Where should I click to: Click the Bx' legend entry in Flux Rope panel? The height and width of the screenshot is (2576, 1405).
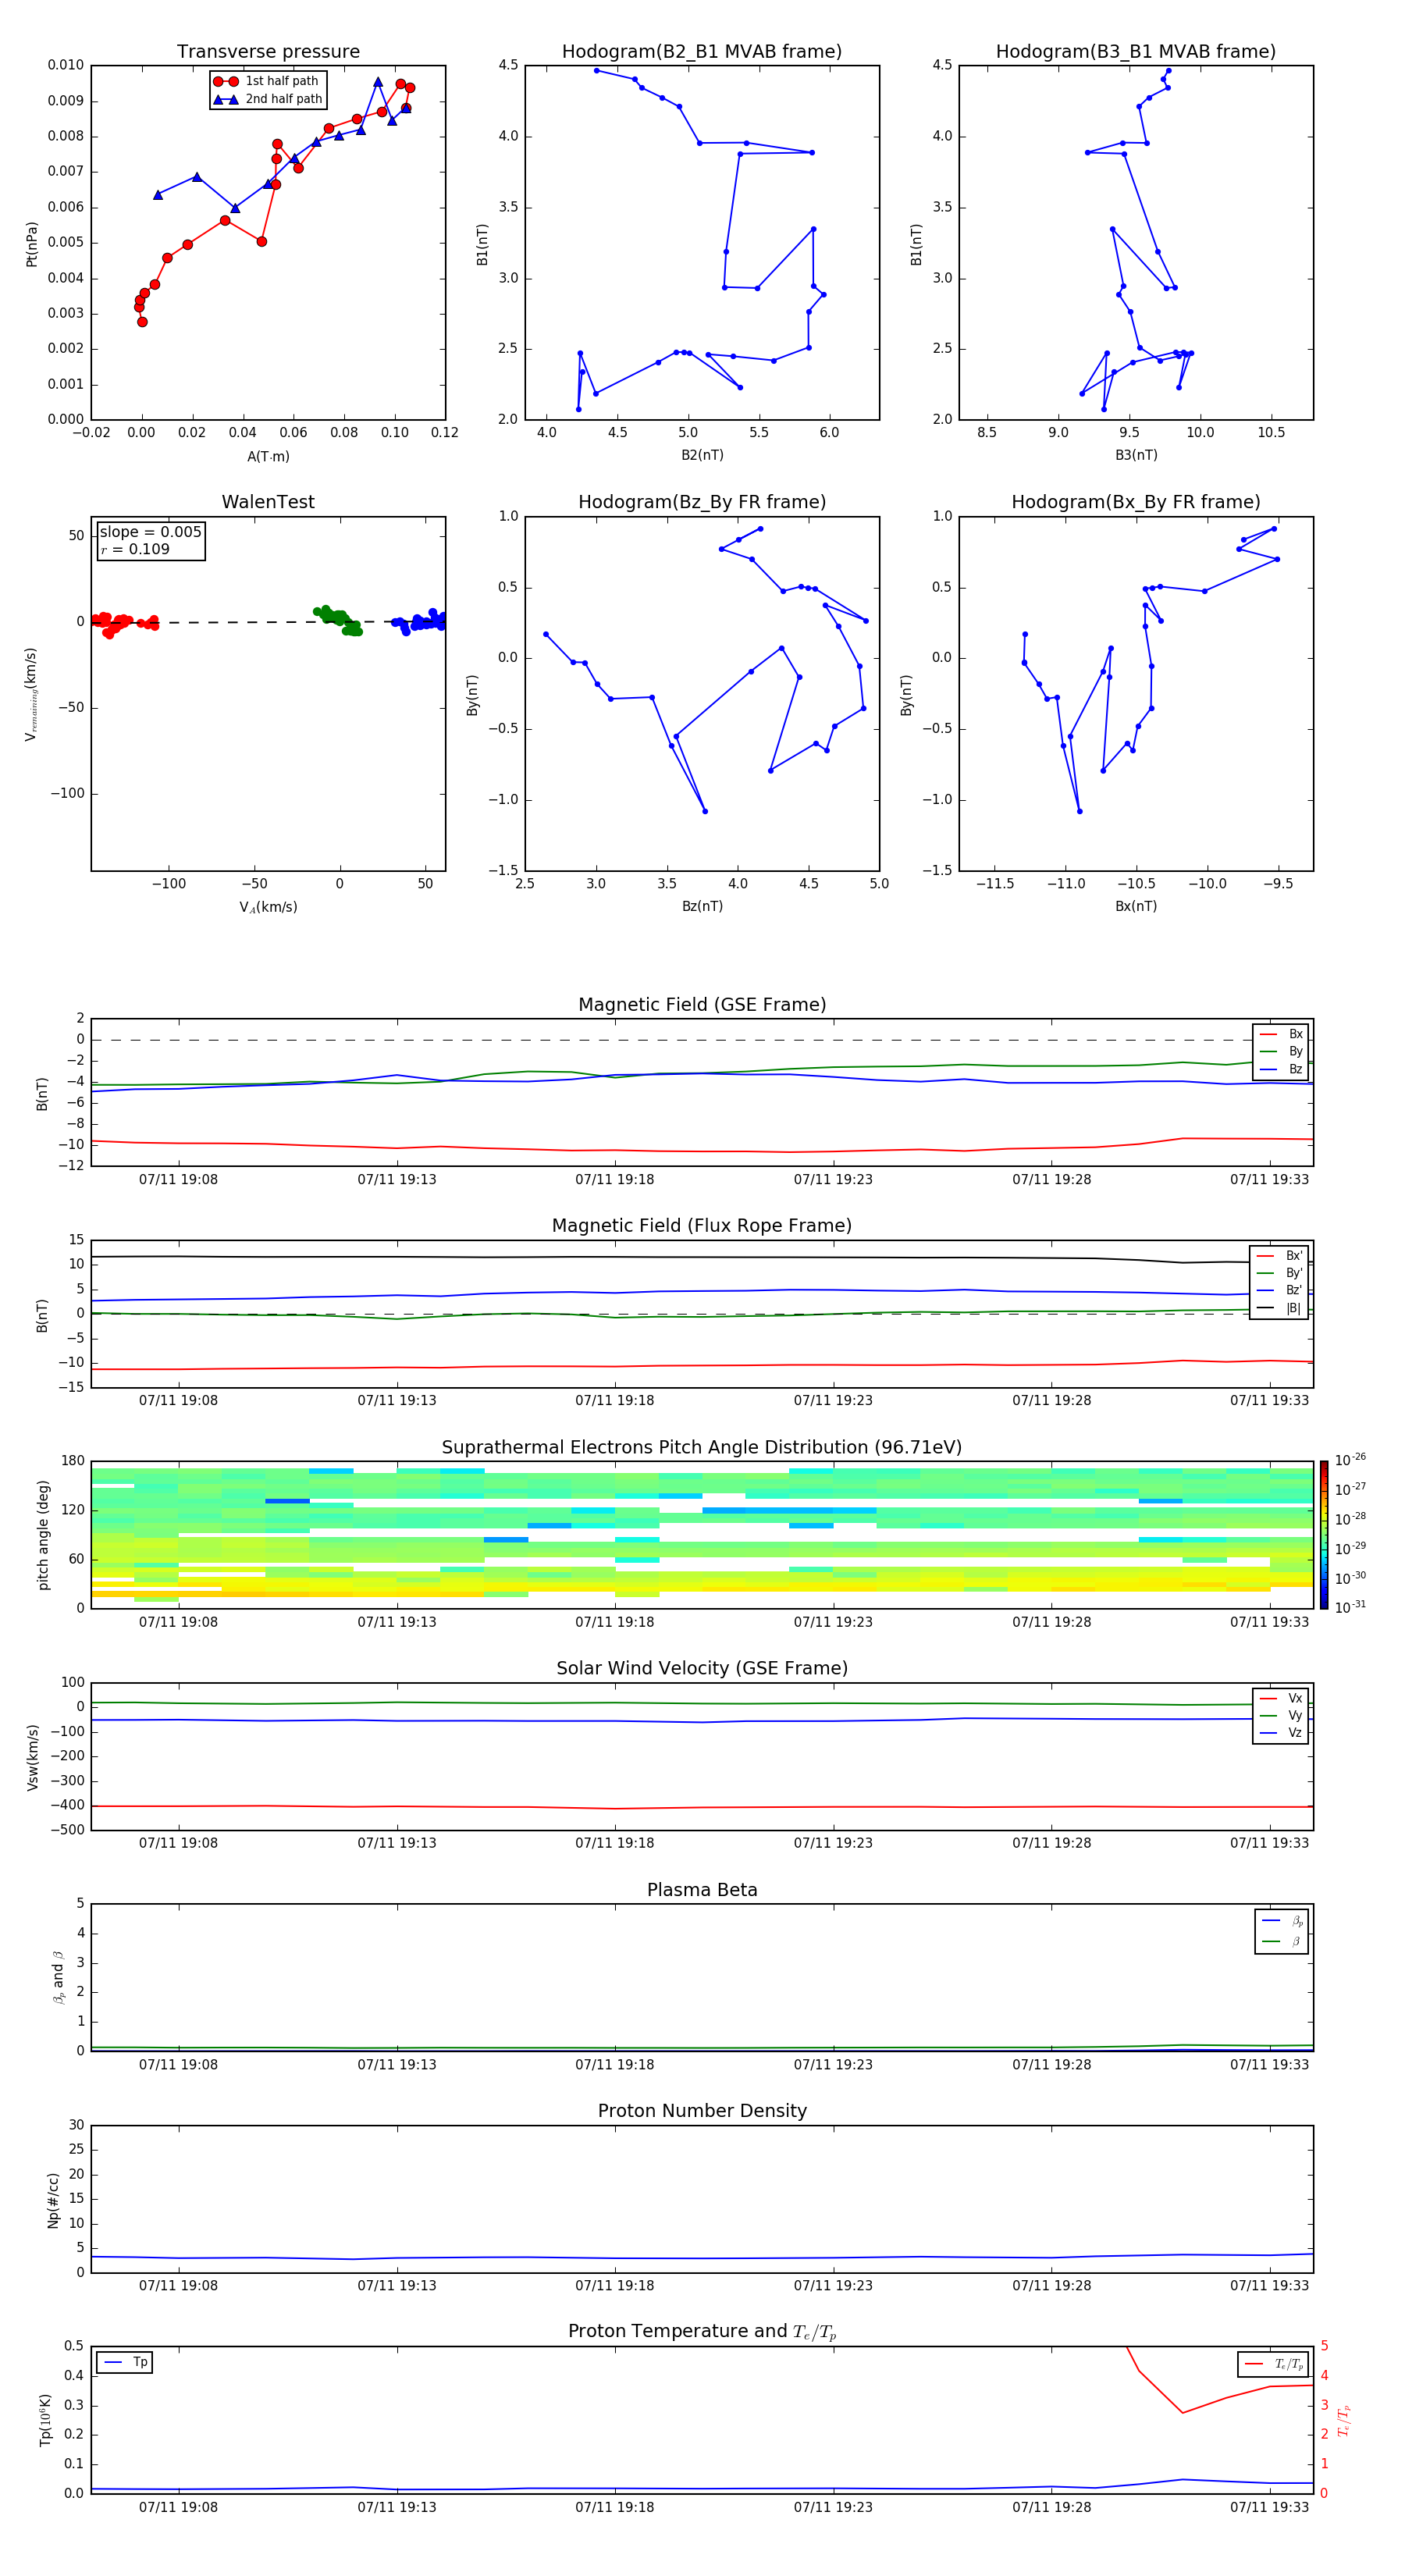(1280, 1256)
